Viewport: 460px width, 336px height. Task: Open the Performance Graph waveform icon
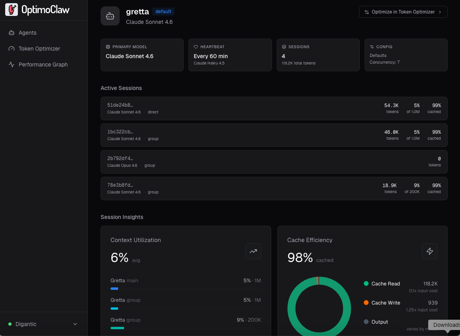pos(11,64)
